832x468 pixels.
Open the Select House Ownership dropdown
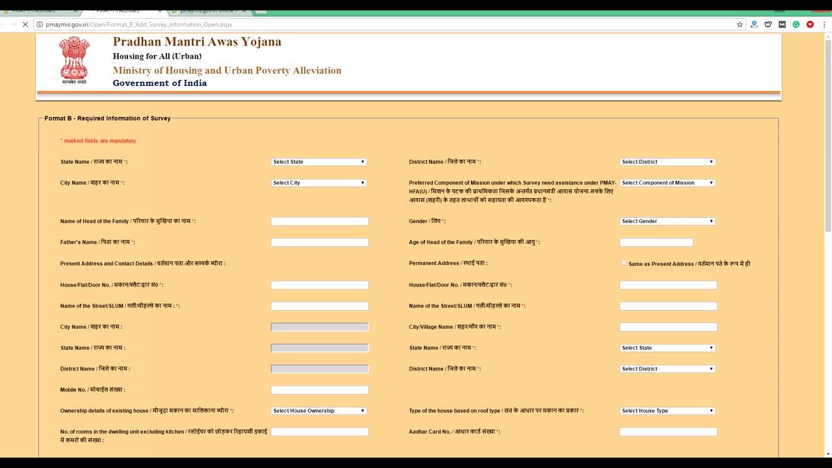(x=318, y=411)
